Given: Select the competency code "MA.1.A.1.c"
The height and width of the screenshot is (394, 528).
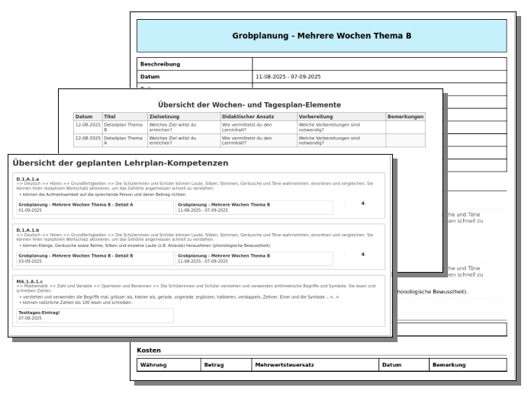Looking at the screenshot, I should [30, 281].
